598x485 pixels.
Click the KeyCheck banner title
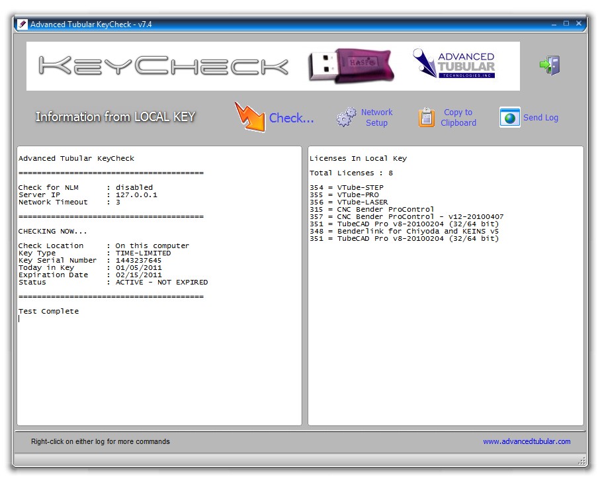163,66
